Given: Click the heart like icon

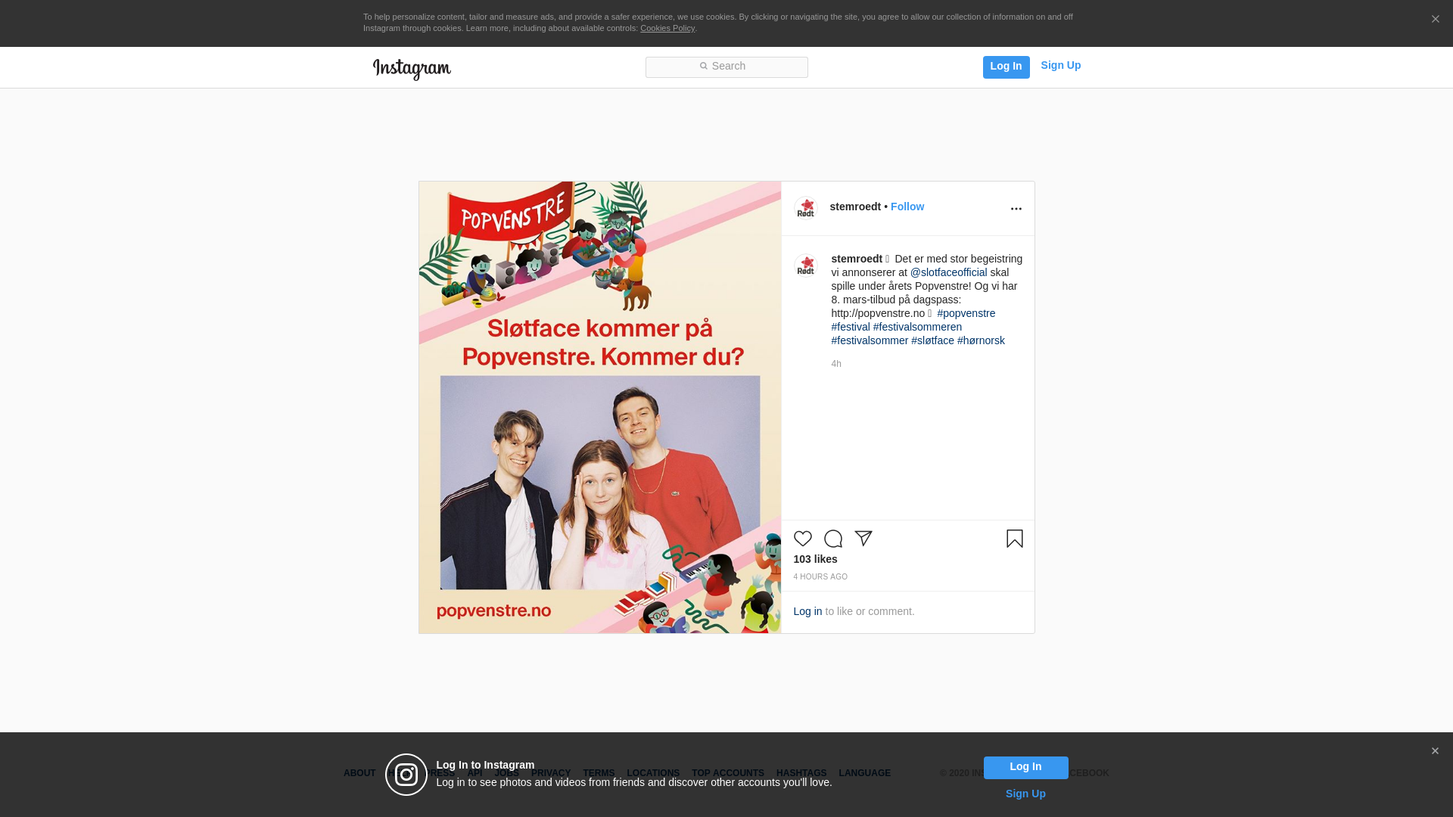Looking at the screenshot, I should [802, 539].
